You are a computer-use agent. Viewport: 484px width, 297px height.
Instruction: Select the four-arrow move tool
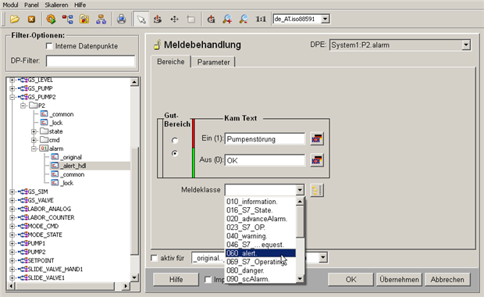click(174, 20)
